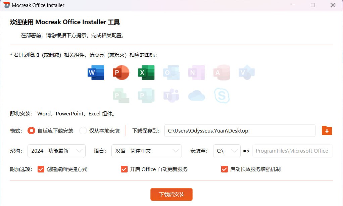Click the 下载后安装 button

(x=171, y=194)
